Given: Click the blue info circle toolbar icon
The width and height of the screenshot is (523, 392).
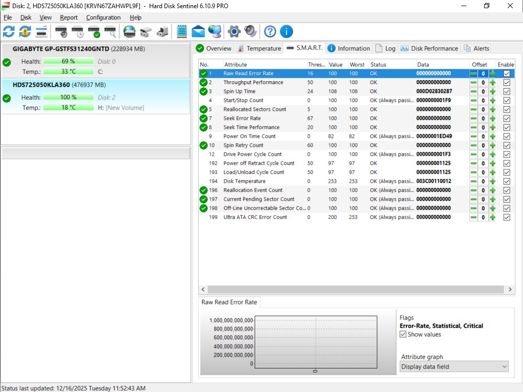Looking at the screenshot, I should tap(286, 32).
